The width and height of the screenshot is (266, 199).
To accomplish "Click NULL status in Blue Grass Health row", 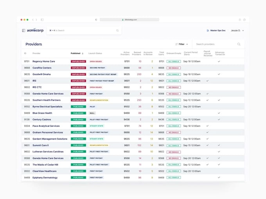I will click(x=92, y=113).
